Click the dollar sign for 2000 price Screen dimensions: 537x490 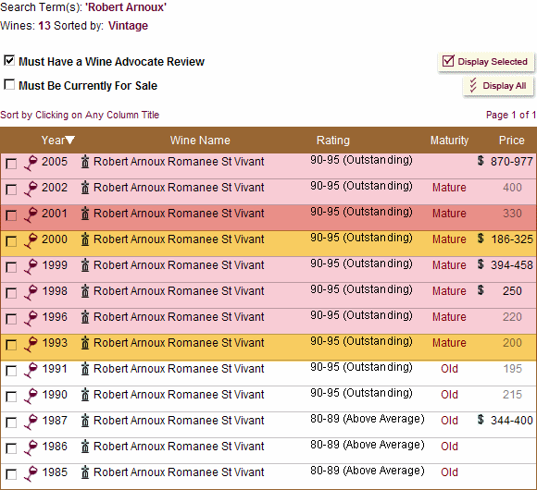(x=481, y=239)
